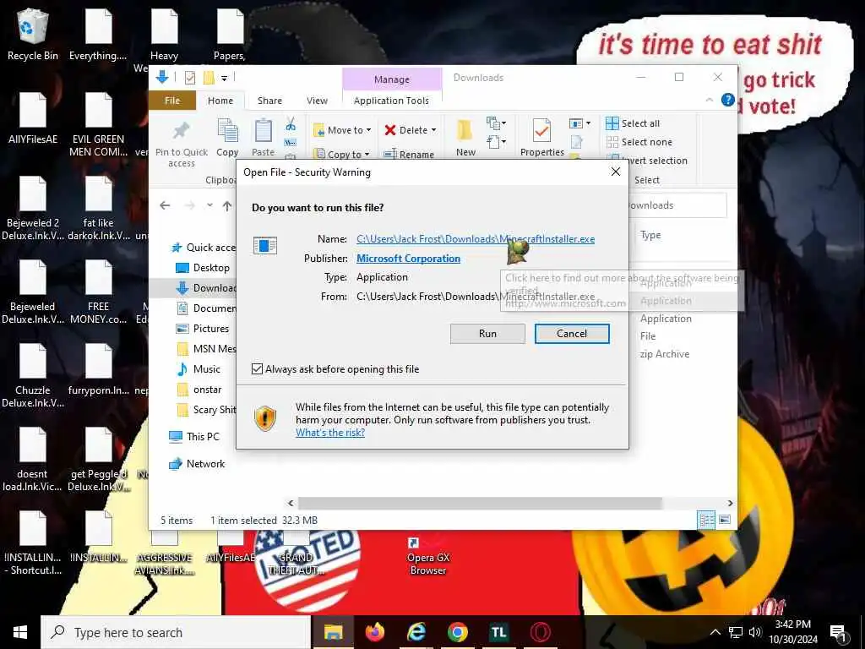Launch Google Chrome from the taskbar
Screen dimensions: 865x649
(x=457, y=632)
